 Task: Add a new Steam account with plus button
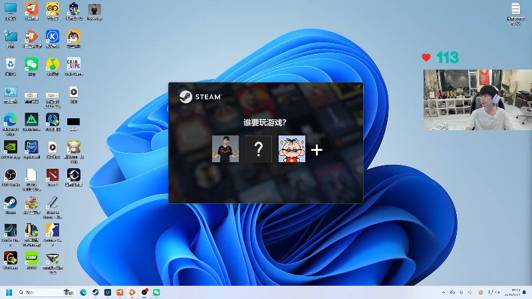pos(317,149)
